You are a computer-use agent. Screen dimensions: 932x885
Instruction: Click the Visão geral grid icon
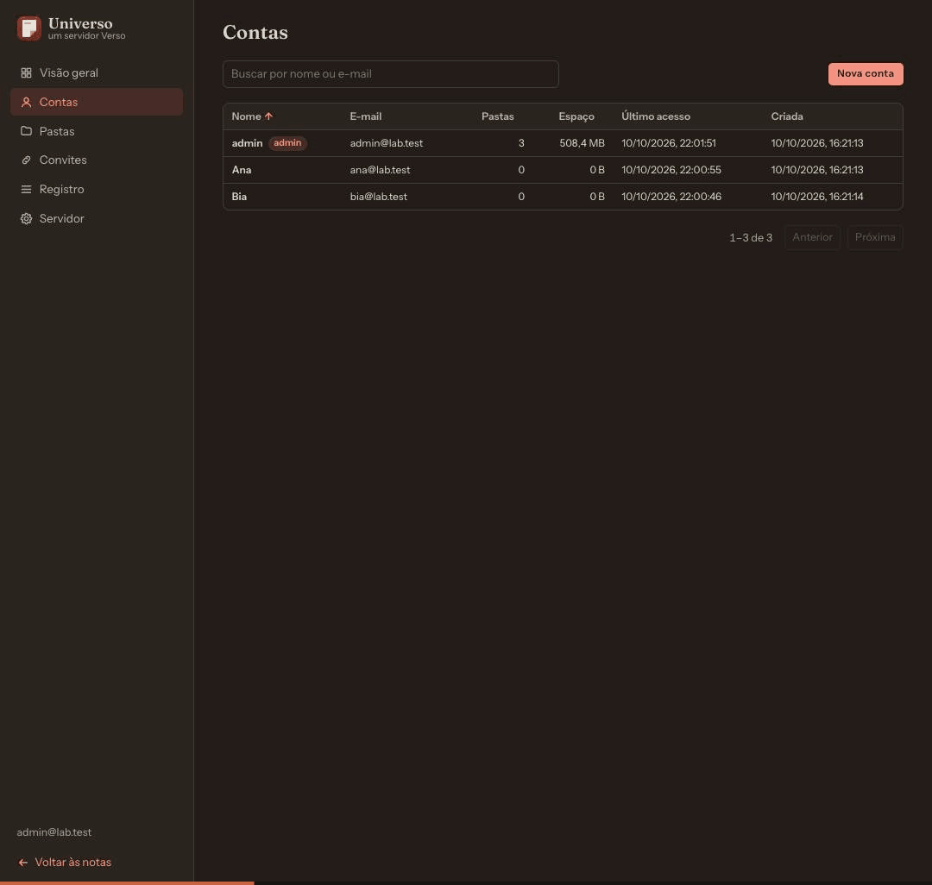click(26, 73)
